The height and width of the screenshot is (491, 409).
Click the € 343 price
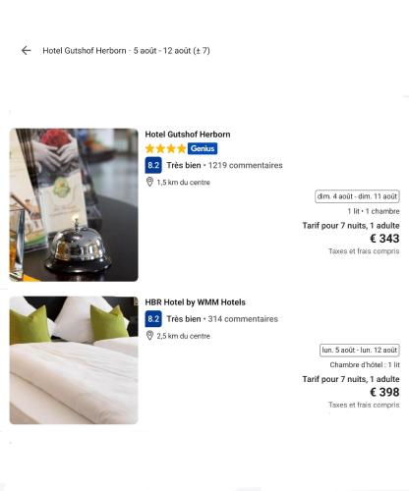[x=384, y=239]
